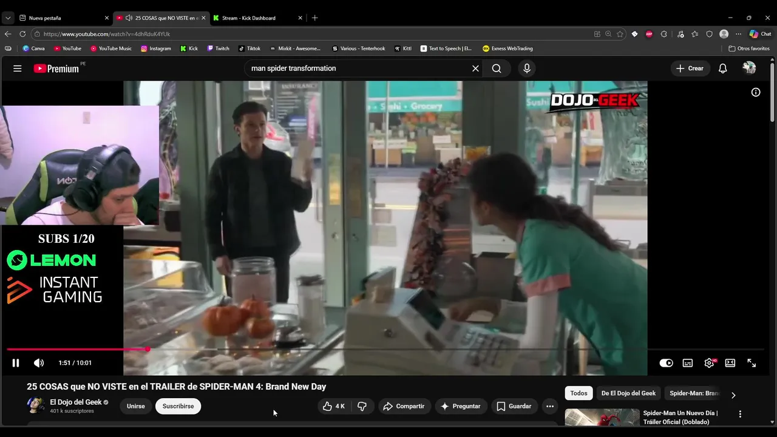The width and height of the screenshot is (777, 437).
Task: Open the Tiktok bookmark
Action: [x=249, y=49]
